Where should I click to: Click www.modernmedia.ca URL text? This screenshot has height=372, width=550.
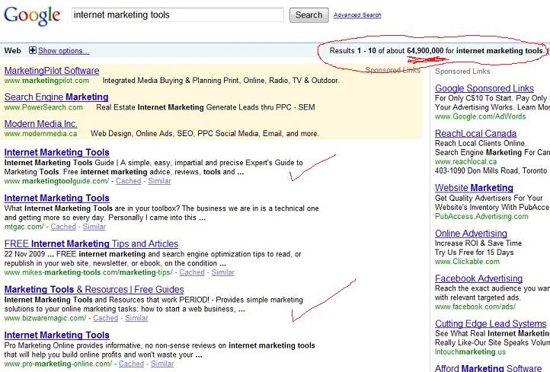click(40, 133)
